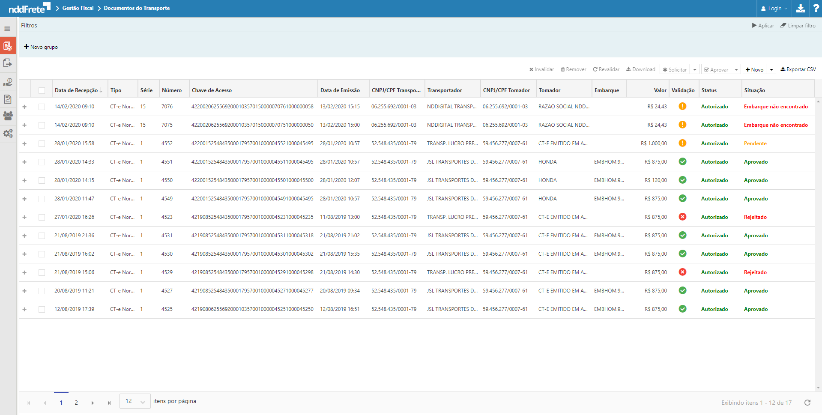Click the download icon in top bar
This screenshot has width=822, height=415.
point(800,8)
